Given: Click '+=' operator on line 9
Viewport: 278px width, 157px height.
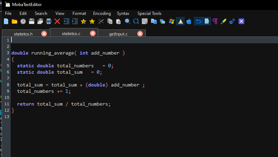Looking at the screenshot, I should (x=60, y=91).
